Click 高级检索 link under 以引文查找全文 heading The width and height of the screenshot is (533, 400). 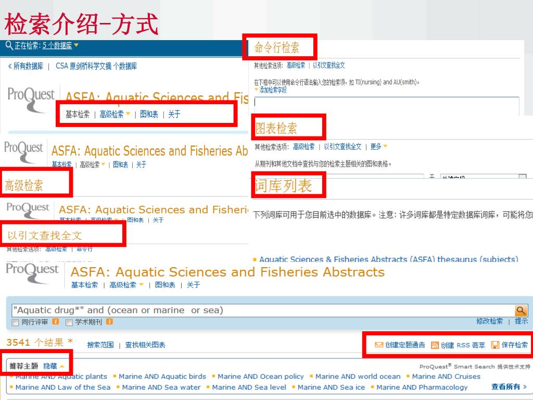[56, 249]
